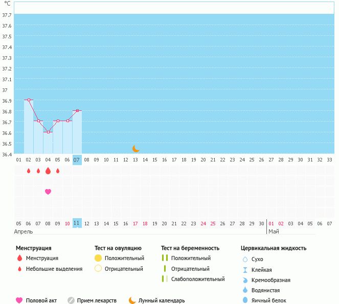Click the Прием лекарств pill legend icon

pyautogui.click(x=71, y=300)
